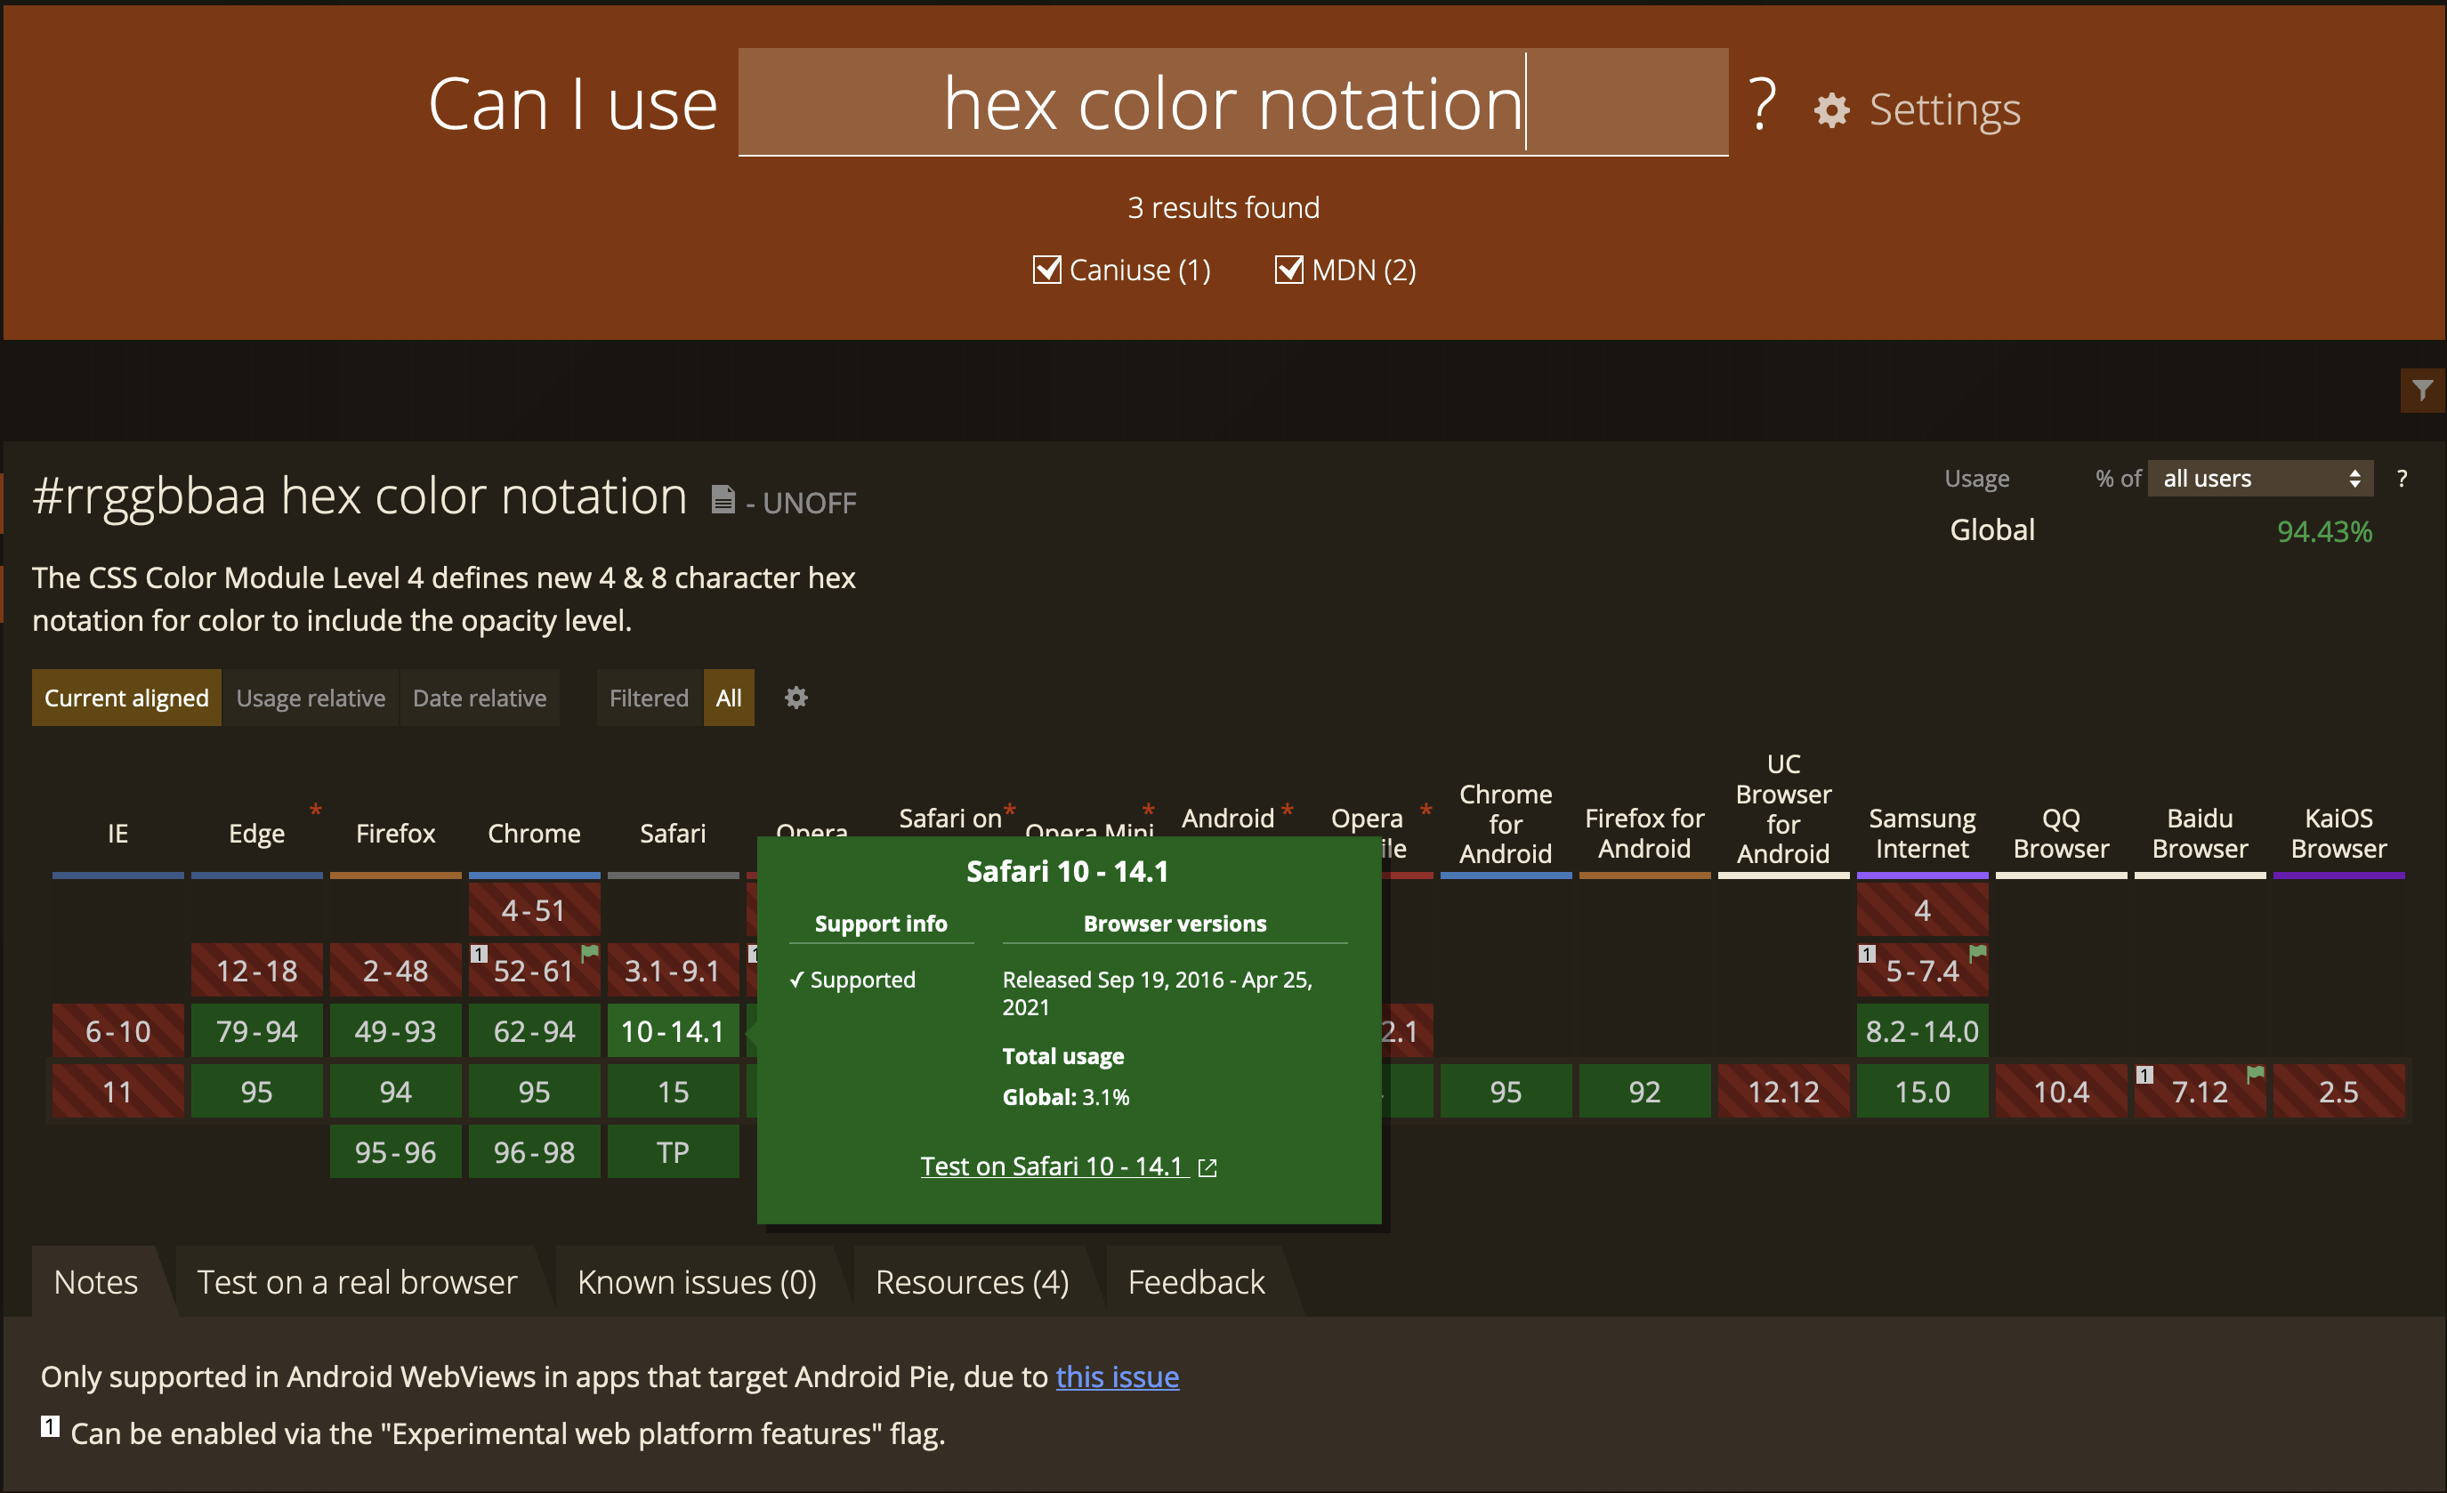Select Firefox for Android 92 cell

click(1644, 1092)
